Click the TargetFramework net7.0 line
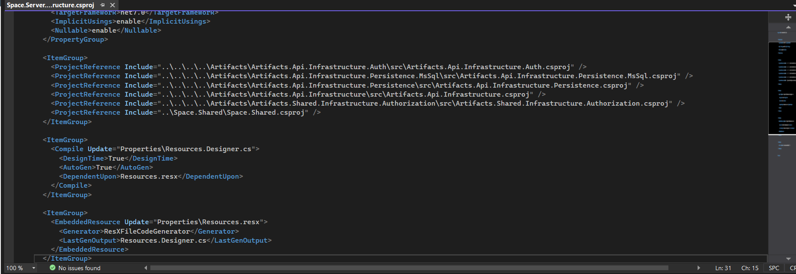 tap(134, 13)
